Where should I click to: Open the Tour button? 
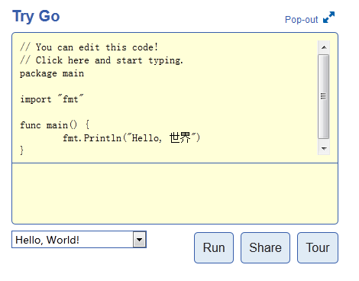(318, 247)
